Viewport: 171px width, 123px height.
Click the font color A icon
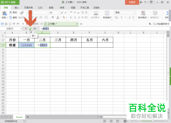tap(58, 17)
